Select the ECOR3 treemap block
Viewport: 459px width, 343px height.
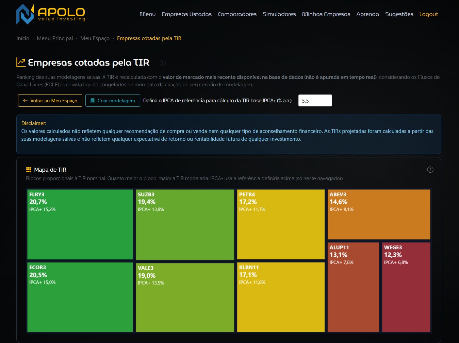80,297
